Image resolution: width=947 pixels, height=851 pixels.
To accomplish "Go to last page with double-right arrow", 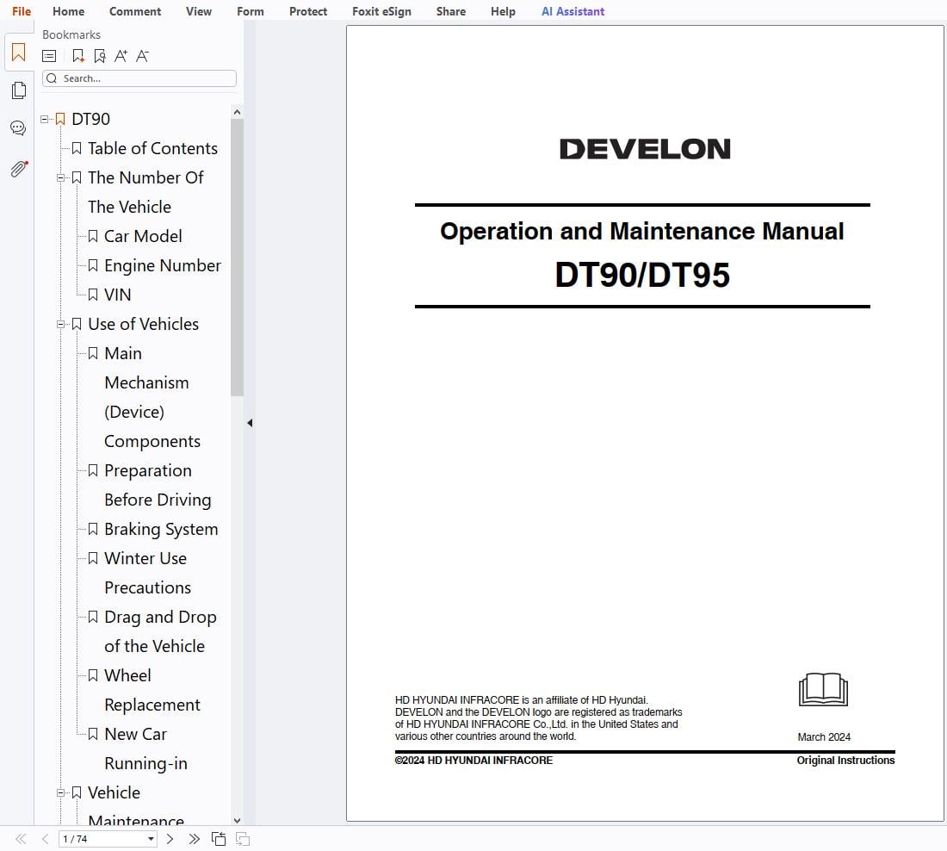I will point(194,839).
